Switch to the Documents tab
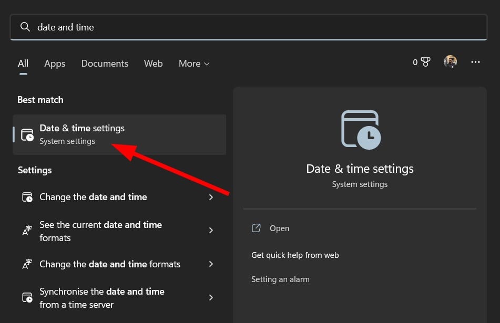The image size is (500, 323). point(105,64)
